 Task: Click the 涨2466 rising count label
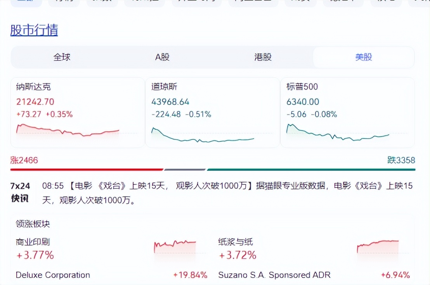click(x=24, y=160)
